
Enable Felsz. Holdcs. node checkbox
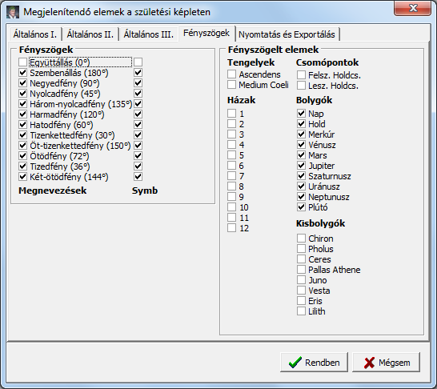point(301,74)
